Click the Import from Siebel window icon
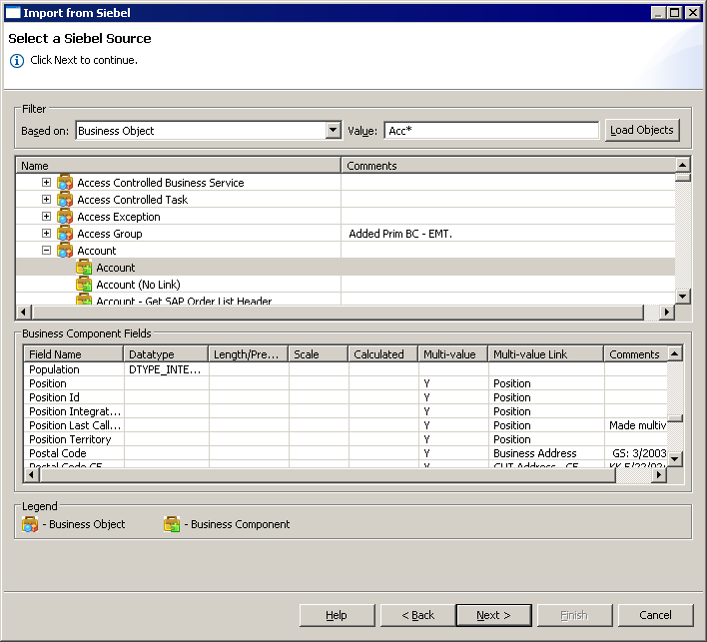Image resolution: width=707 pixels, height=642 pixels. pyautogui.click(x=13, y=13)
